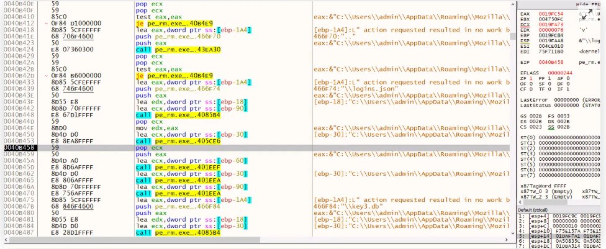Click the expand arrows icon over registers panel
Image resolution: width=606 pixels, height=249 pixels.
[x=587, y=15]
